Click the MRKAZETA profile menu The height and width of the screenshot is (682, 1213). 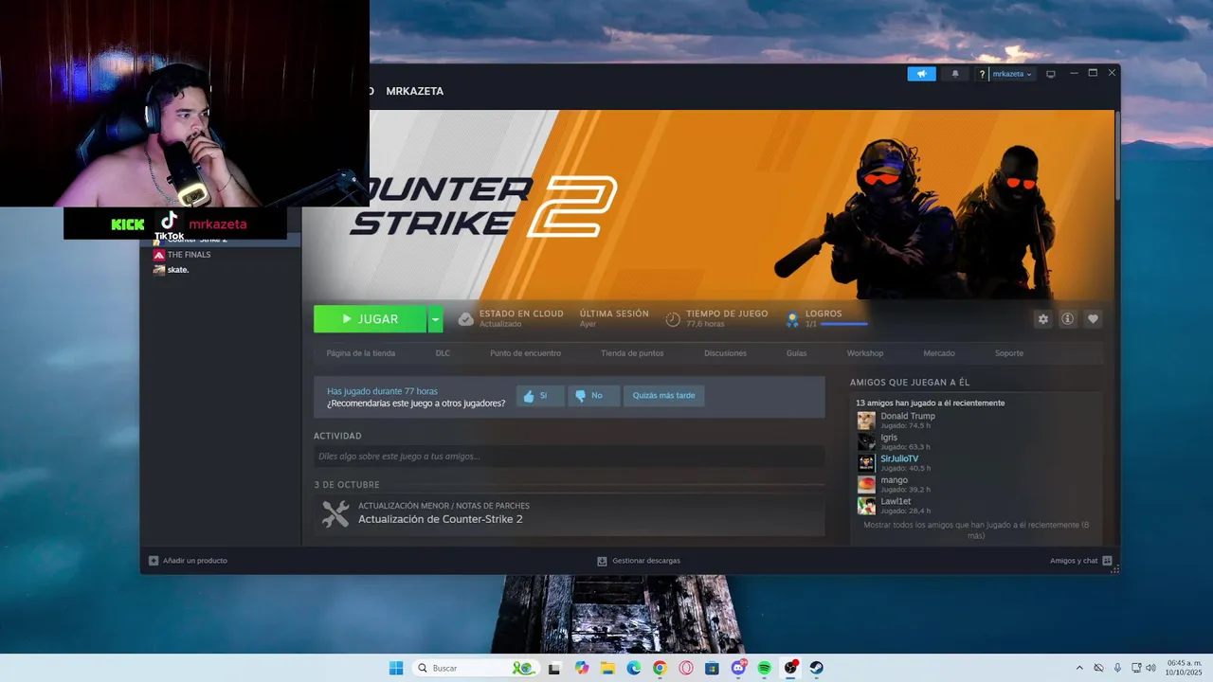[414, 91]
